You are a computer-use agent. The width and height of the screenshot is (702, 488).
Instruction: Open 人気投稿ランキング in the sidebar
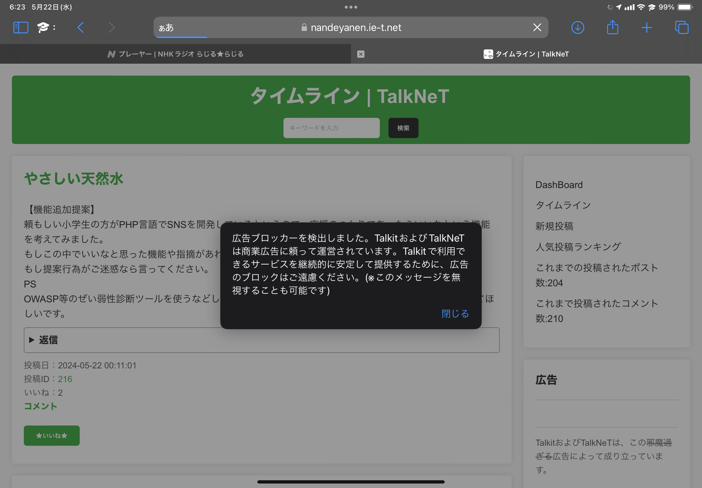point(578,247)
